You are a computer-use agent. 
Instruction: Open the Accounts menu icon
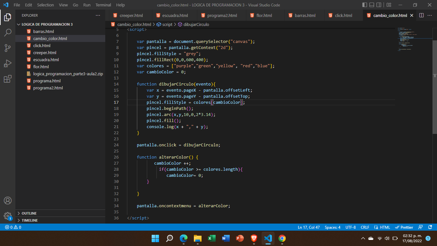(x=8, y=201)
